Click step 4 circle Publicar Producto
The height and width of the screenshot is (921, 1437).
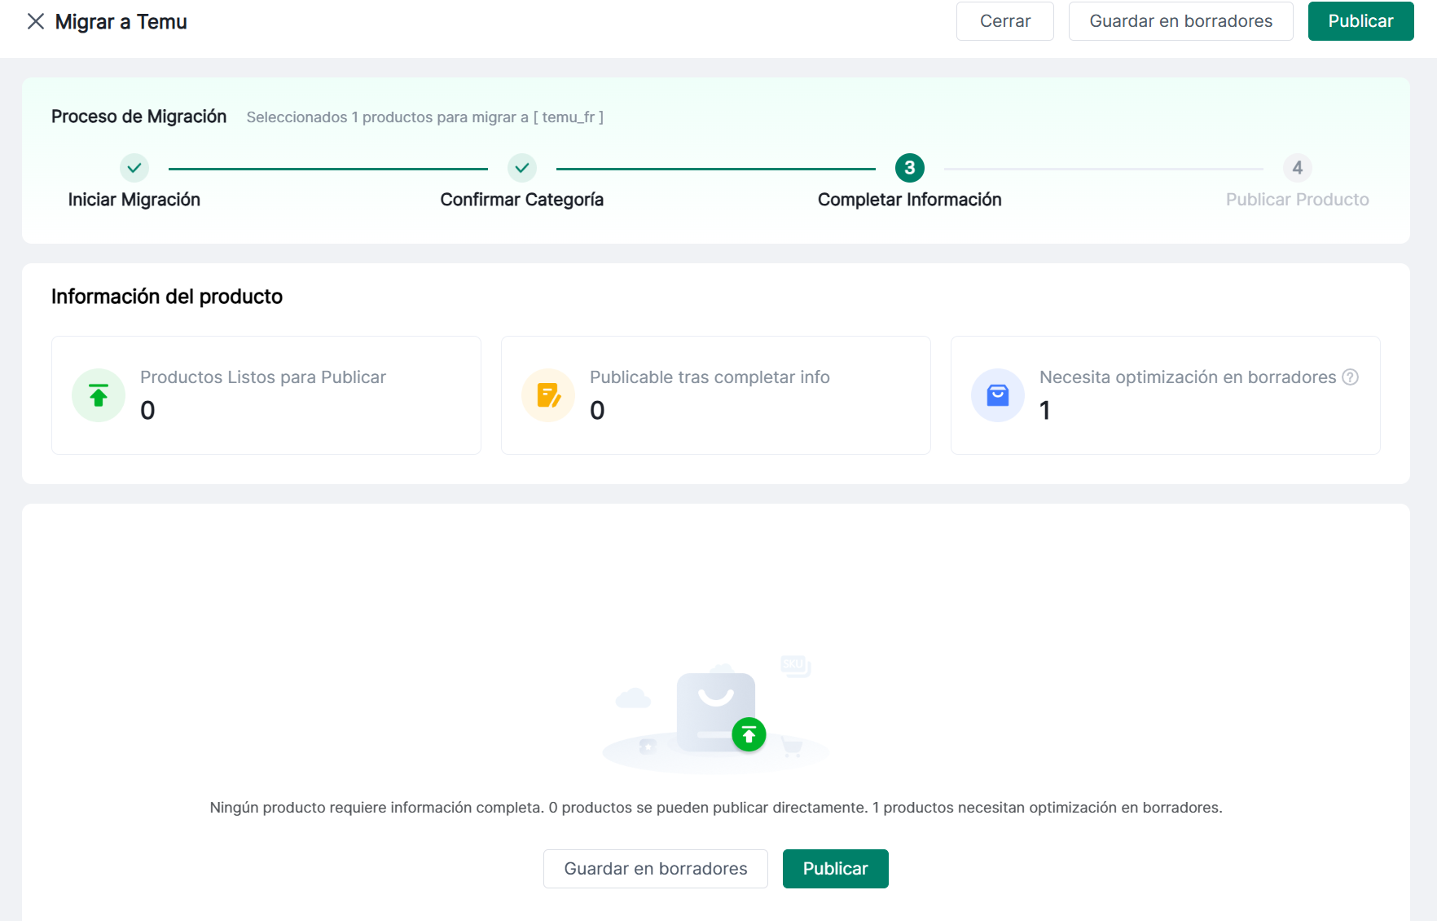[x=1297, y=168]
